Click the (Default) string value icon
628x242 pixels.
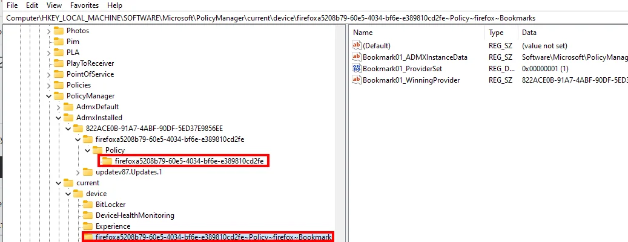tap(357, 46)
